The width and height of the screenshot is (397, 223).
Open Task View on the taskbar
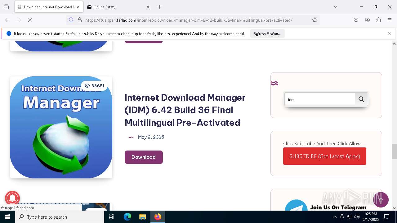coord(112,217)
